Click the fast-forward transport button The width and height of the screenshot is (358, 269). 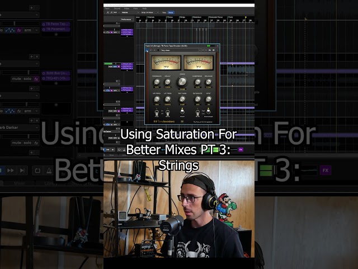(108, 150)
